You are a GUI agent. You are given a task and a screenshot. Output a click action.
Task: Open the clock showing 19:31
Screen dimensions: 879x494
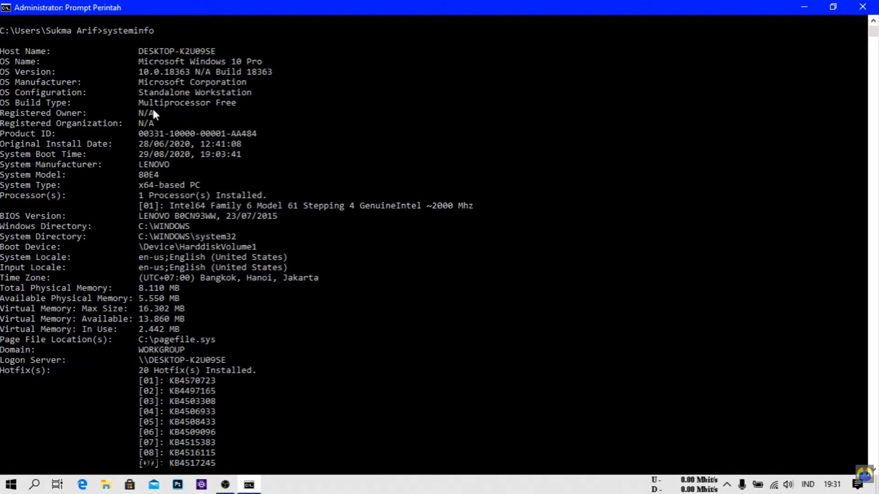pyautogui.click(x=832, y=484)
